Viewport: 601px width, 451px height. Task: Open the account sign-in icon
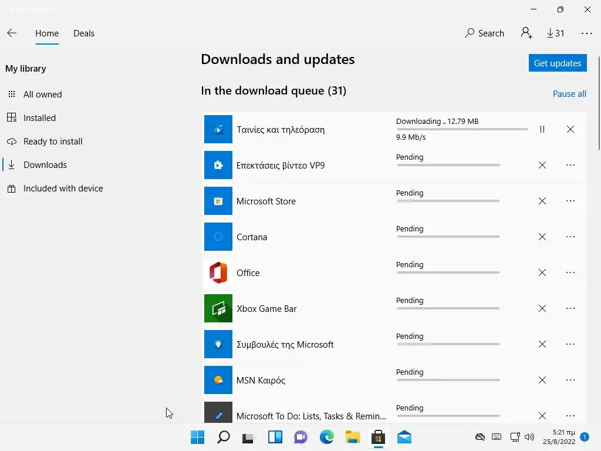(526, 33)
